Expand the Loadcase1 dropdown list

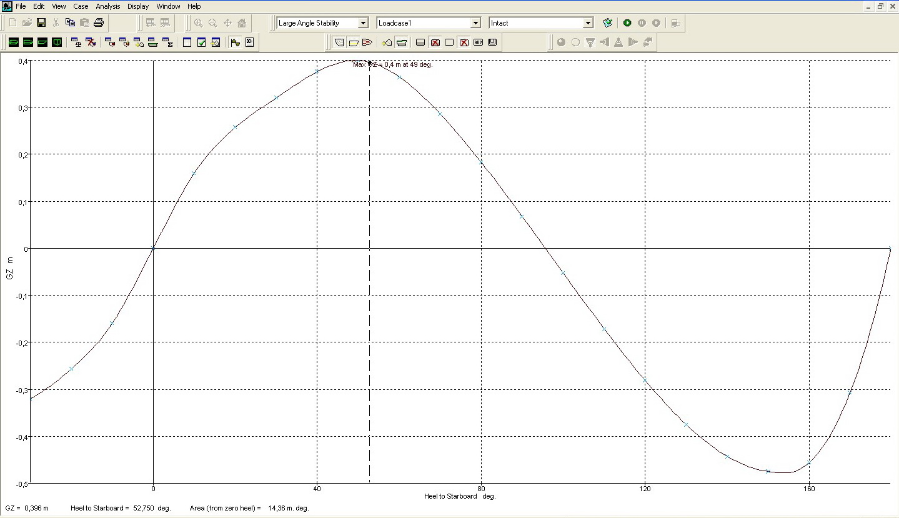tap(475, 23)
